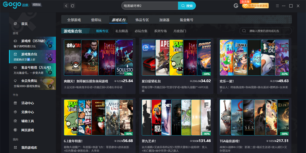306x153 pixels.
Task: Click the user avatar G icon
Action: coord(236,6)
